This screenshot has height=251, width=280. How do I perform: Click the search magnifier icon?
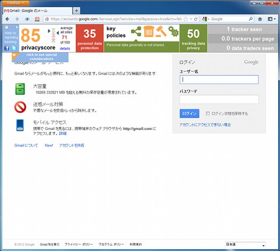tap(251, 19)
